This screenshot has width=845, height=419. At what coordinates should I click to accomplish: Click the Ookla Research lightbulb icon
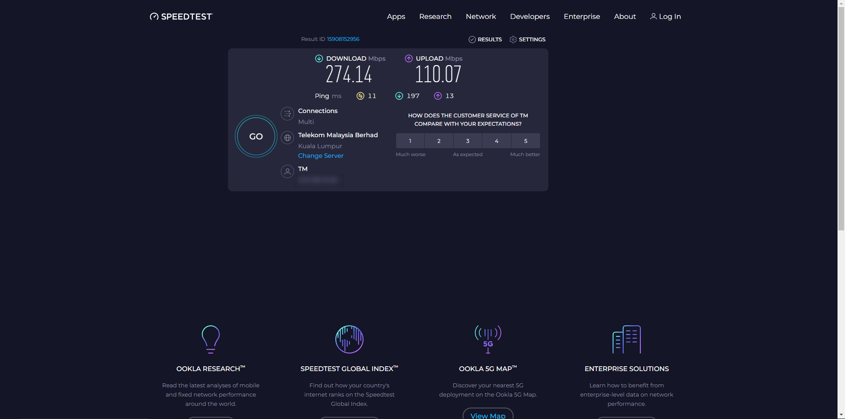tap(210, 339)
